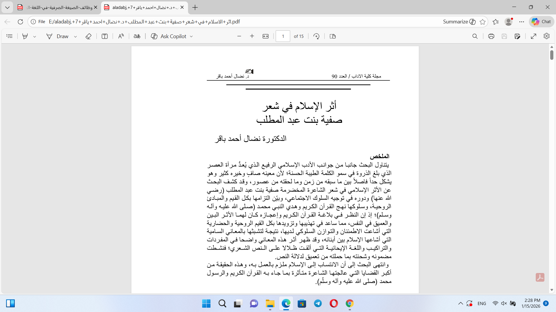This screenshot has width=556, height=312.
Task: Expand Highlight color options dropdown
Action: (x=34, y=36)
